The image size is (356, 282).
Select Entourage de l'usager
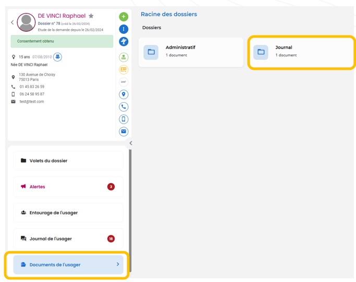68,213
